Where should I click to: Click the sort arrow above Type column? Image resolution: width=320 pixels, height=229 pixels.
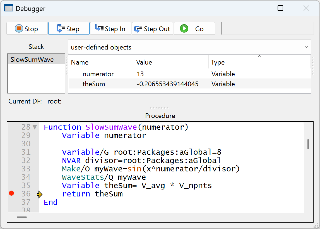coord(259,57)
